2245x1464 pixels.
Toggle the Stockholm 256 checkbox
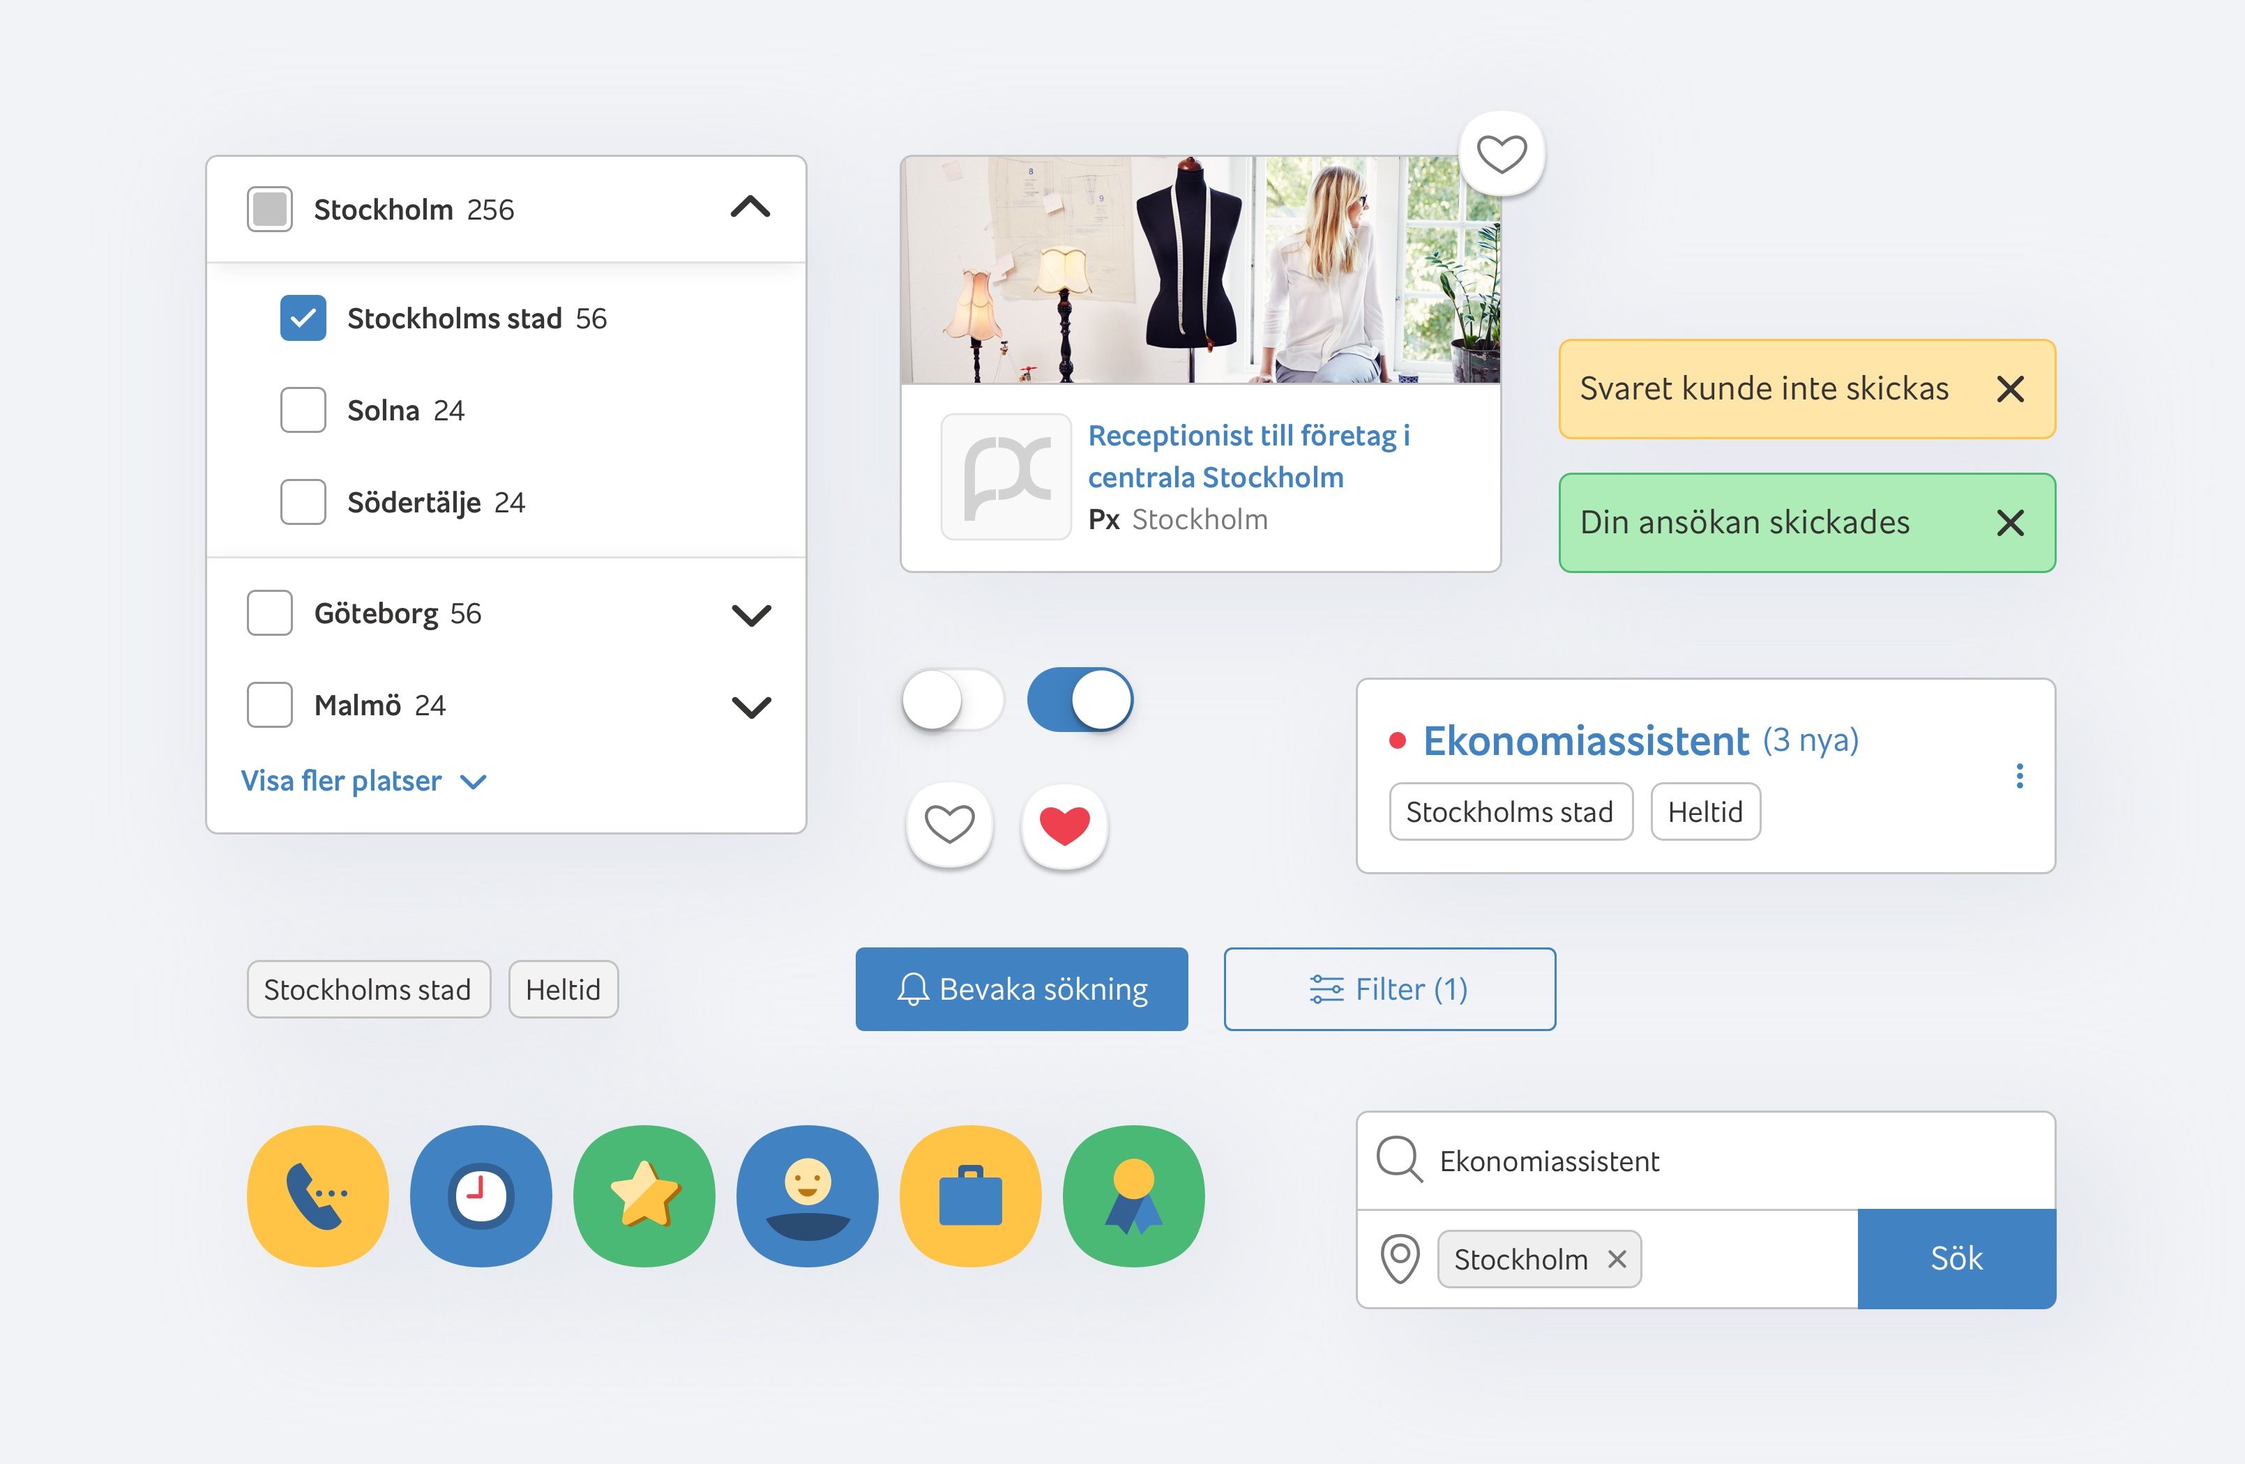[x=270, y=209]
